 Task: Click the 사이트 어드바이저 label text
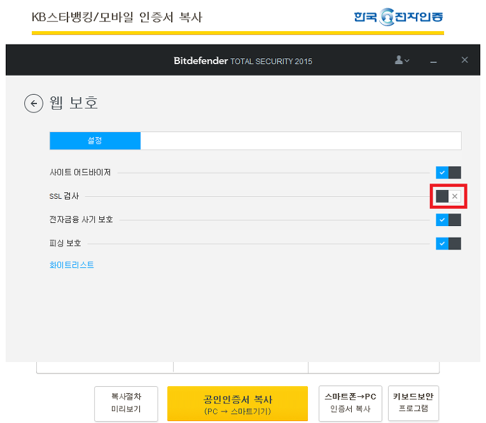coord(80,172)
